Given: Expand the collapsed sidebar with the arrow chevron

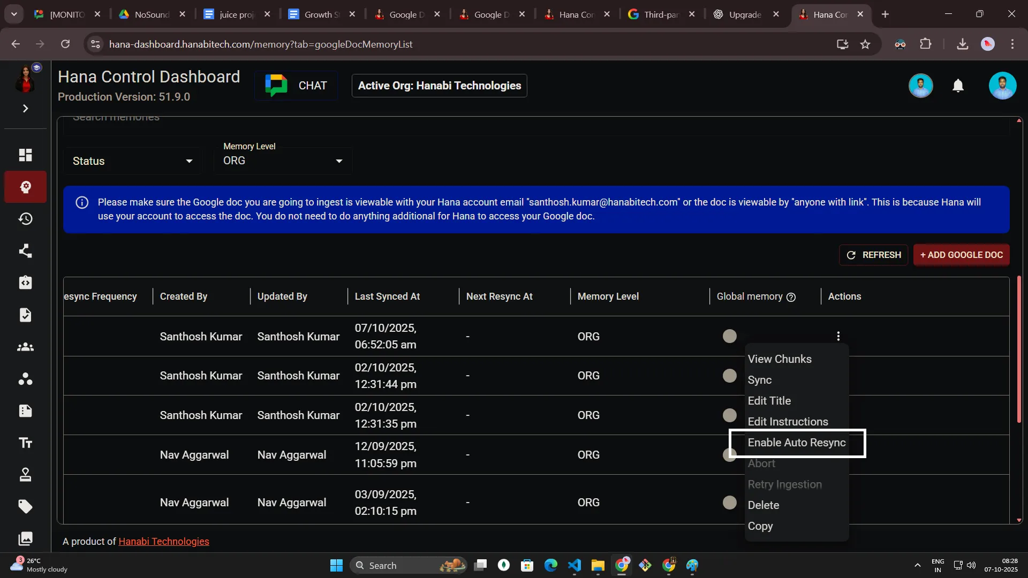Looking at the screenshot, I should click(x=25, y=109).
